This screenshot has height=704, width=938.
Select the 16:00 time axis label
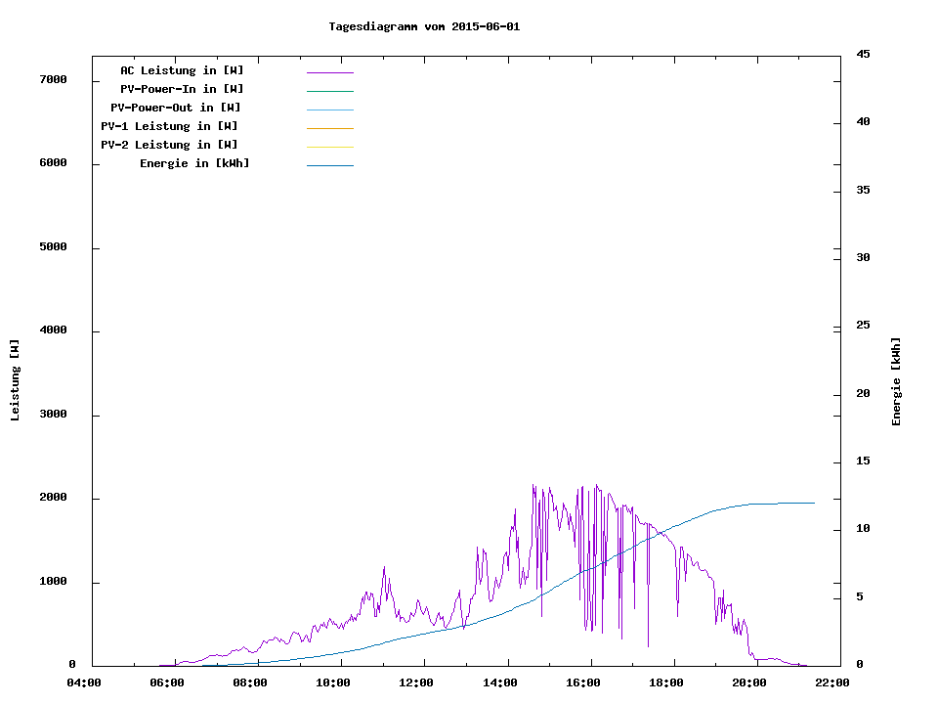coord(582,682)
